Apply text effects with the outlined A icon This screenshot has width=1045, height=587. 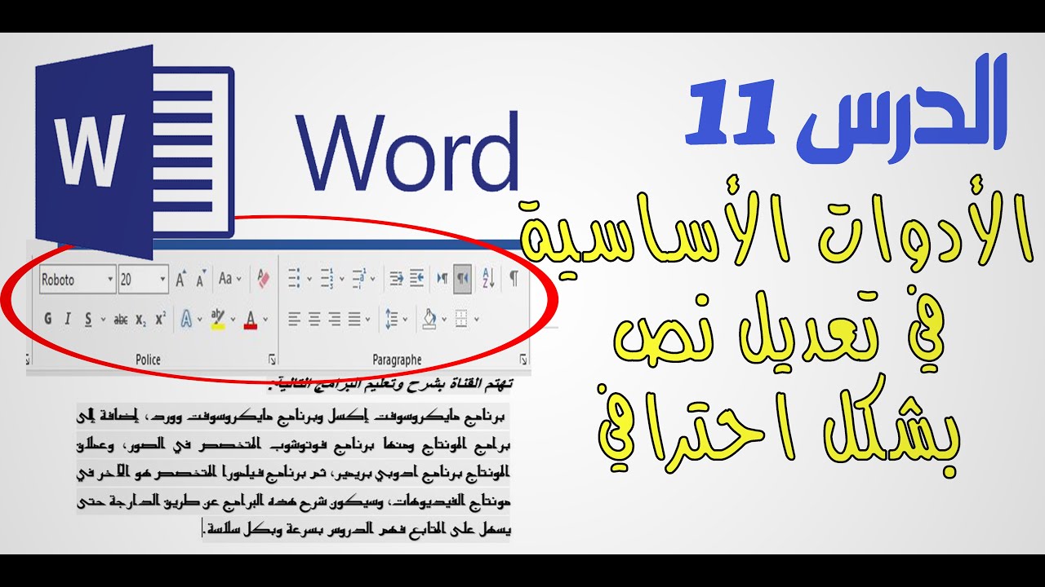coord(186,319)
